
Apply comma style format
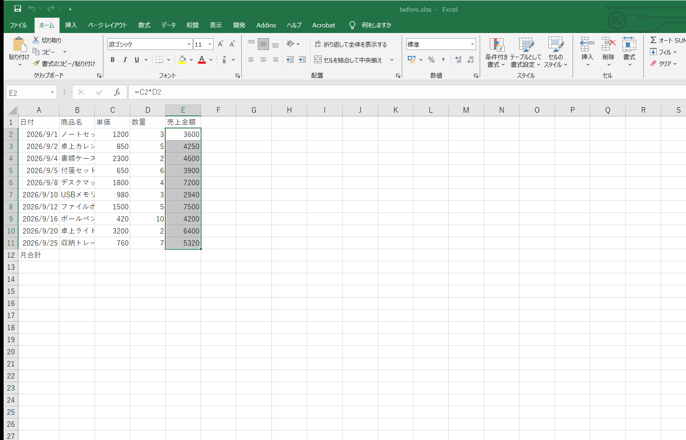pos(443,60)
